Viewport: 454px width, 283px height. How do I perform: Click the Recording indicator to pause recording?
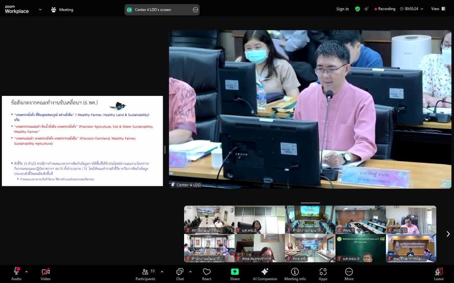[x=384, y=8]
